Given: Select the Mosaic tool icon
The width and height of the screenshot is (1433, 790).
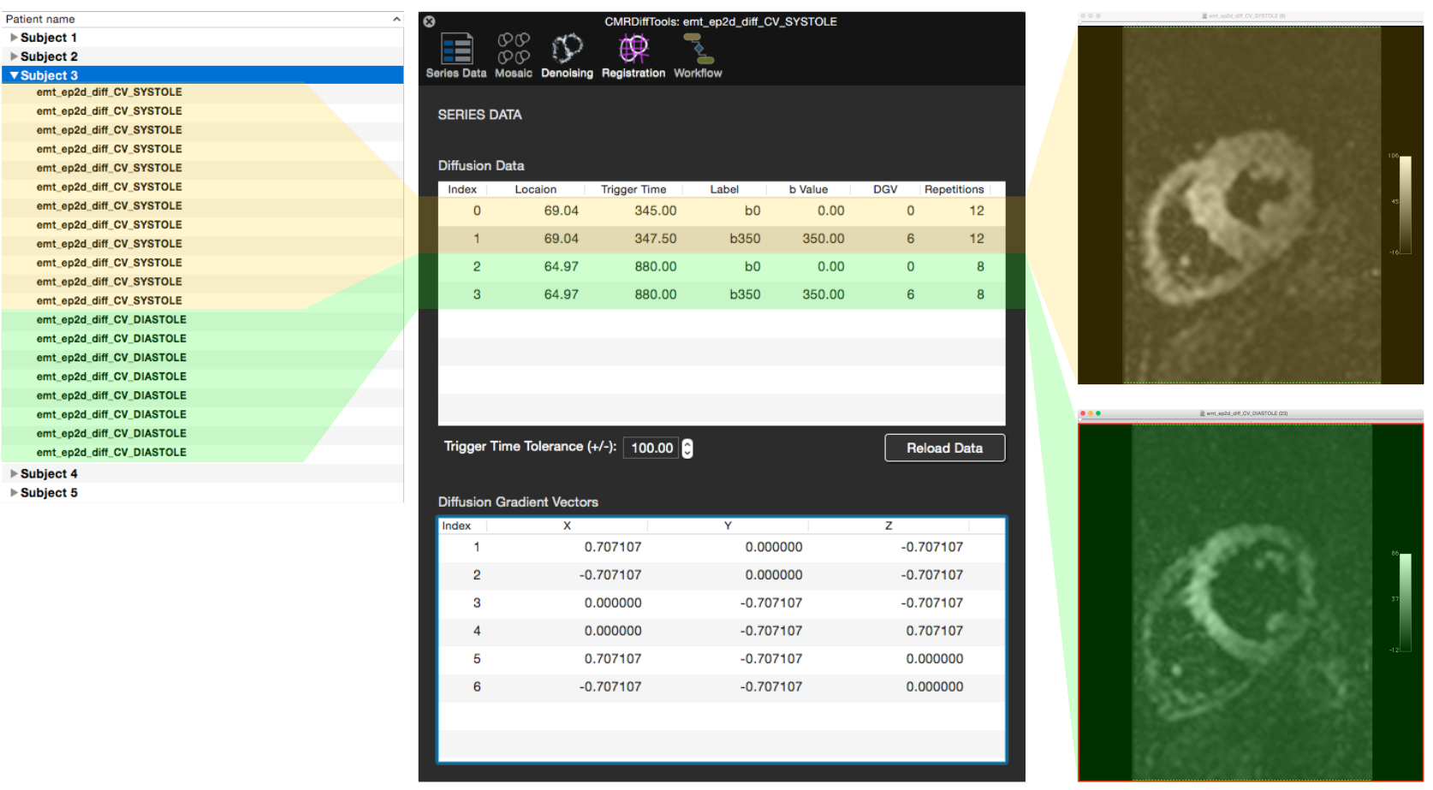Looking at the screenshot, I should 514,55.
